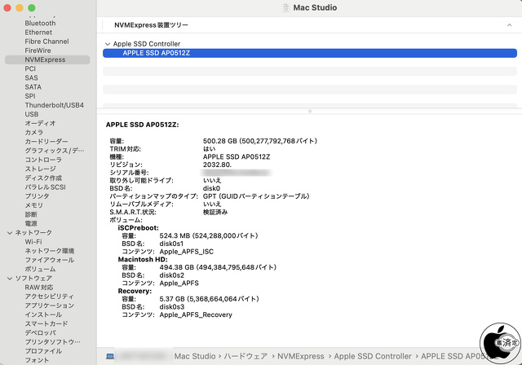Select ストレージ in the sidebar
The width and height of the screenshot is (522, 365).
40,169
